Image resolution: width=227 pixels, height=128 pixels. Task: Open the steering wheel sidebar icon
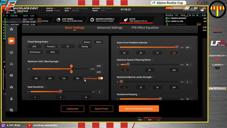(x=11, y=52)
